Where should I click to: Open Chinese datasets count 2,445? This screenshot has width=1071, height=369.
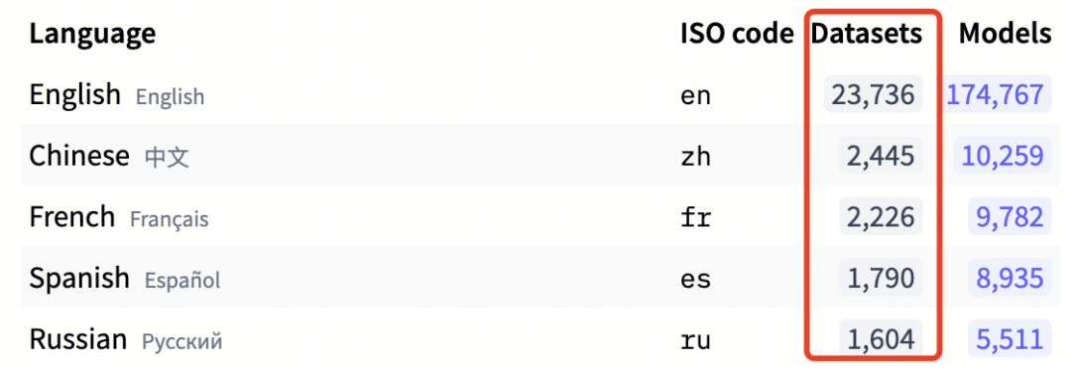pyautogui.click(x=882, y=156)
